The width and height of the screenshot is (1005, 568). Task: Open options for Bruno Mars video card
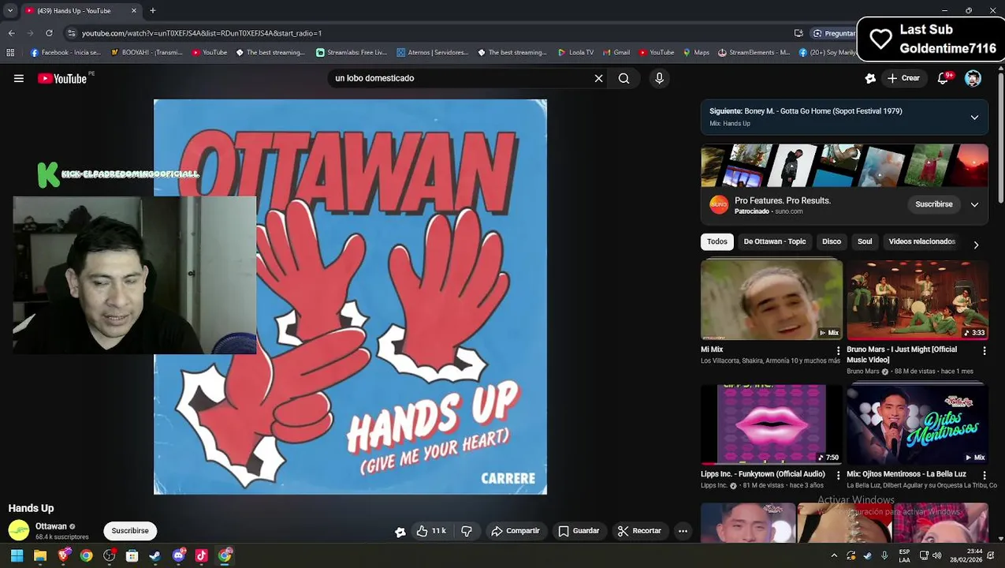coord(984,351)
